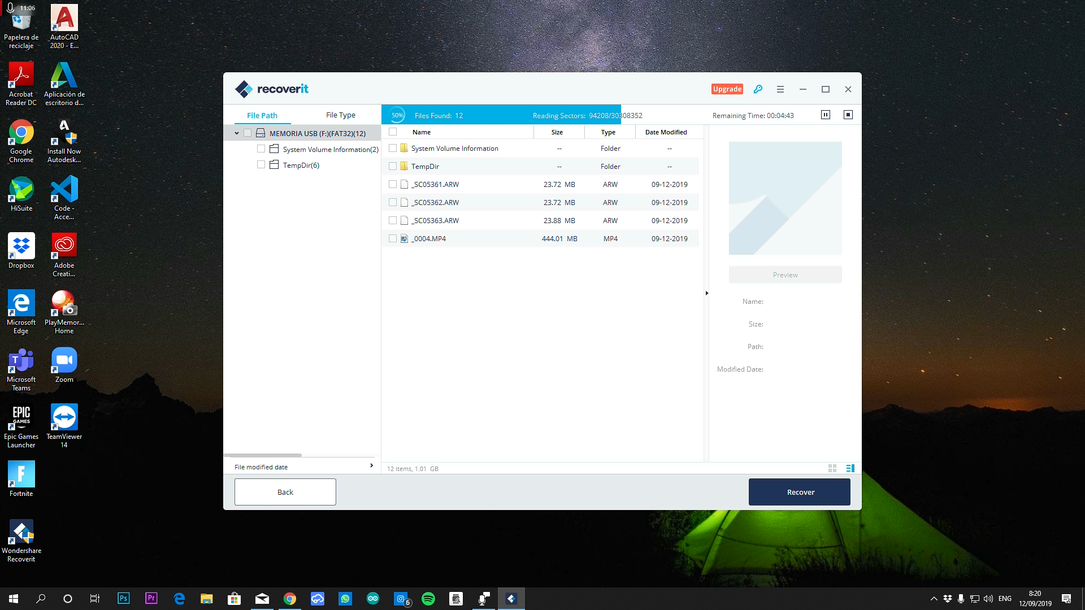The height and width of the screenshot is (610, 1085).
Task: Switch to File Path tab
Action: 262,115
